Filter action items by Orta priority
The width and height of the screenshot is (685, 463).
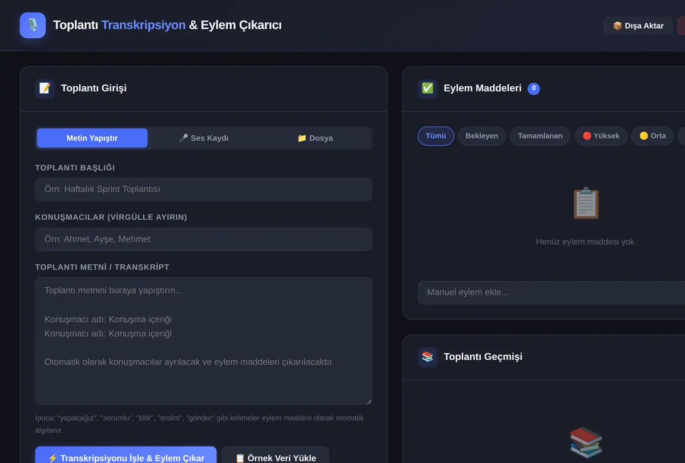click(x=652, y=136)
